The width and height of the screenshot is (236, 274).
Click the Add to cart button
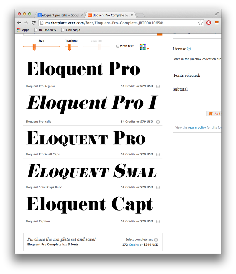[214, 114]
